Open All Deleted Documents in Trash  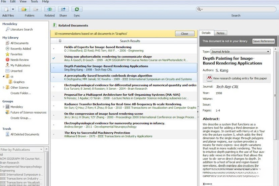25,134
